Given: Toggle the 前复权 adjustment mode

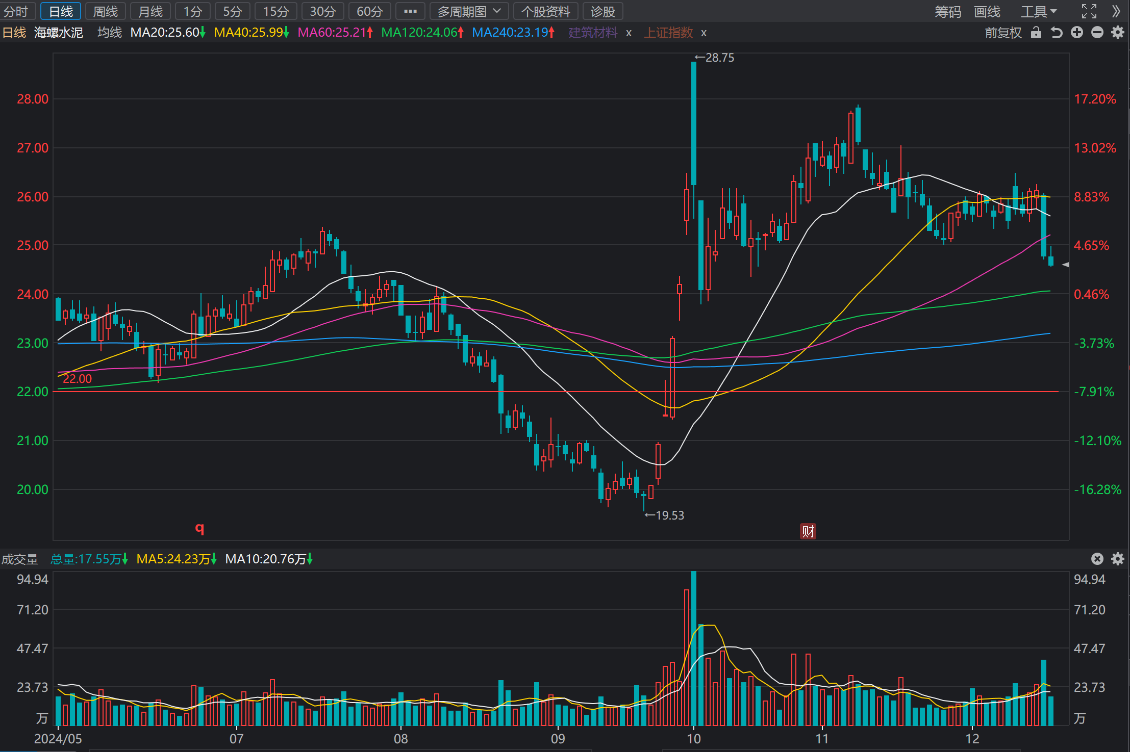Looking at the screenshot, I should [1003, 33].
